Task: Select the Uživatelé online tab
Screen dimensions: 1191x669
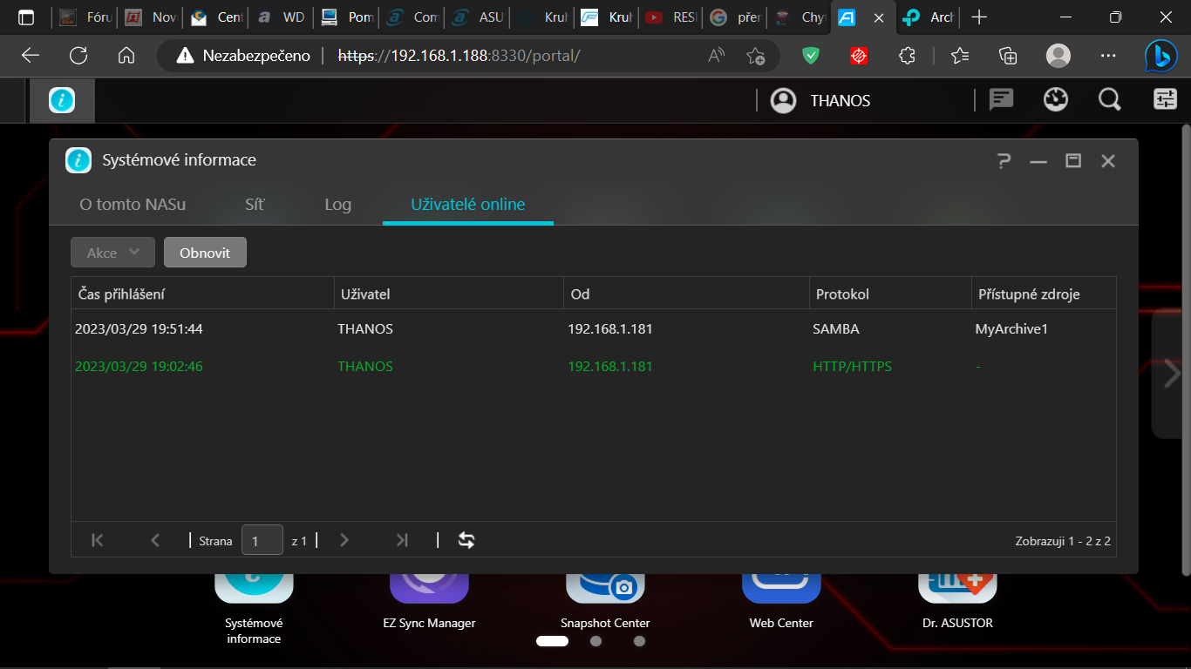Action: (468, 205)
